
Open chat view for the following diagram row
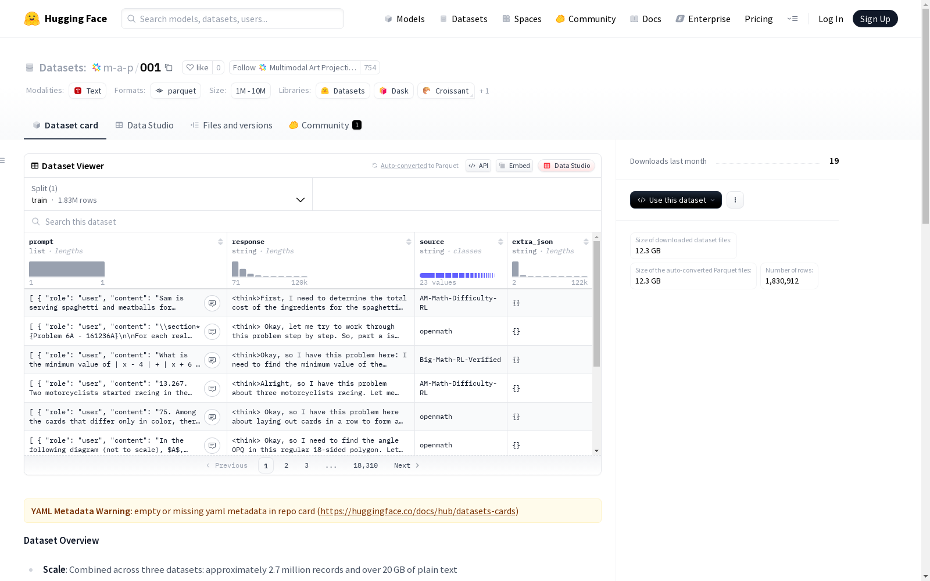click(x=212, y=445)
